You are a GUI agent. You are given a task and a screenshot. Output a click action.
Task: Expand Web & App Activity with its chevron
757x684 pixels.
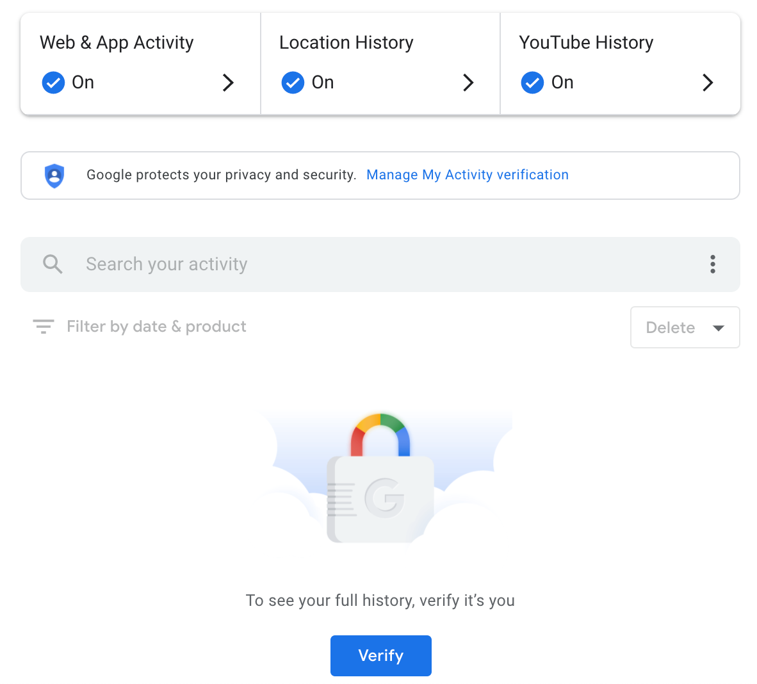pyautogui.click(x=228, y=82)
